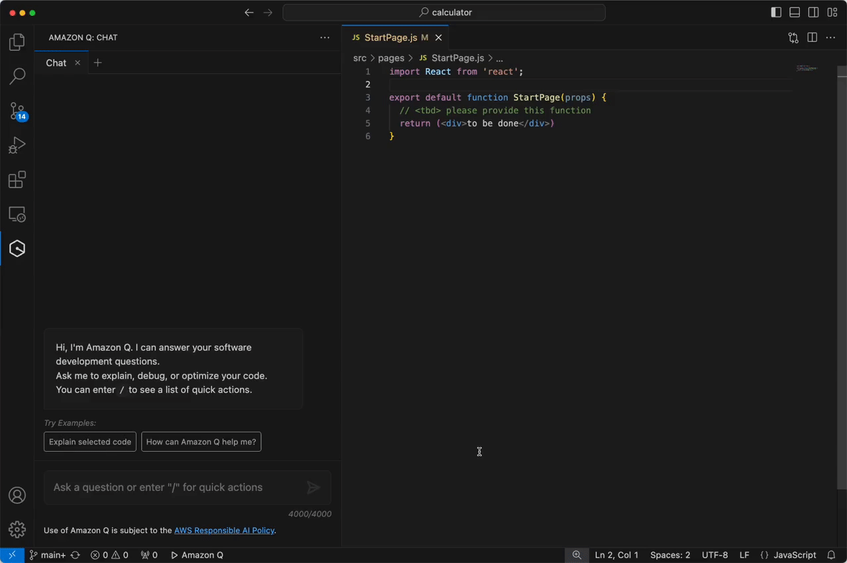Click the line number 3 in gutter
Image resolution: width=847 pixels, height=563 pixels.
[x=368, y=97]
